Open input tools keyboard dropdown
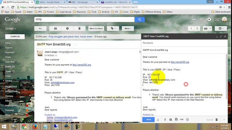The height and width of the screenshot is (130, 232). coord(207,29)
